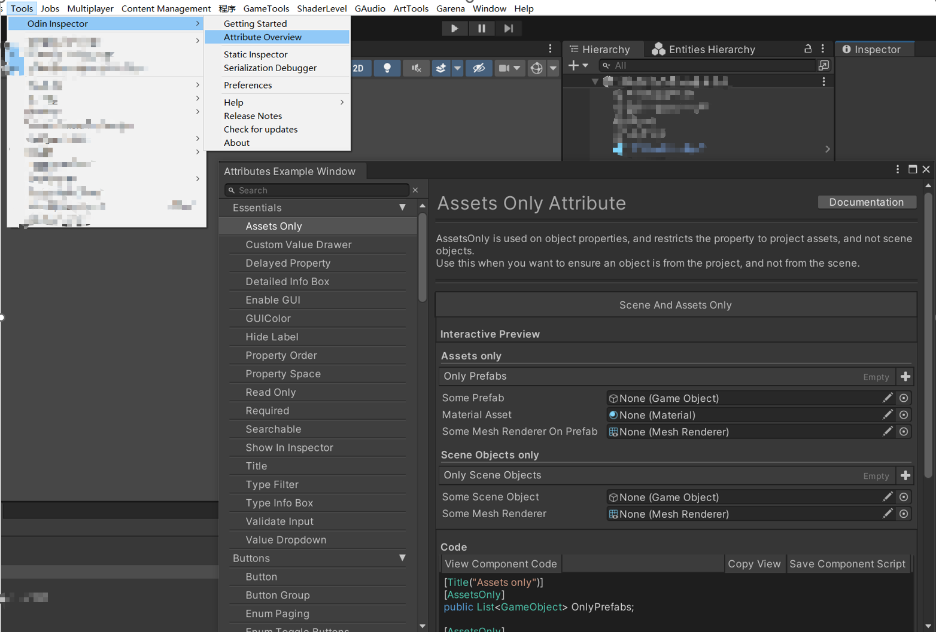Click the Step frame forward button

tap(508, 28)
